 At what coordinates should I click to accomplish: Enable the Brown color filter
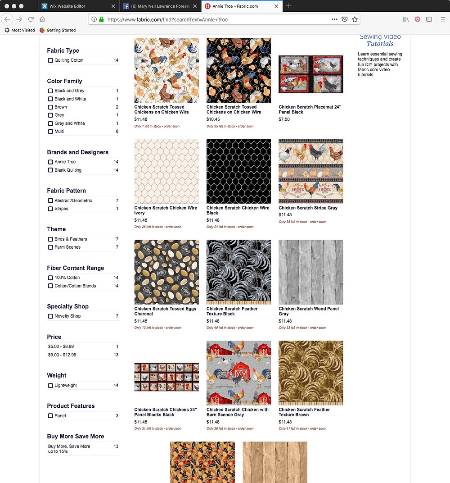tap(50, 107)
